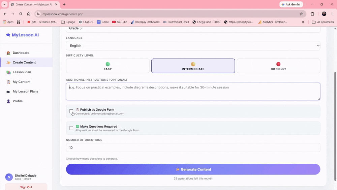337x190 pixels.
Task: Open the tab search dropdown
Action: tap(4, 4)
